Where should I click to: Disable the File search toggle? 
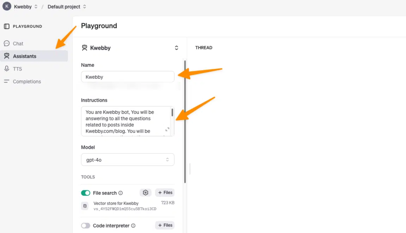tap(86, 193)
